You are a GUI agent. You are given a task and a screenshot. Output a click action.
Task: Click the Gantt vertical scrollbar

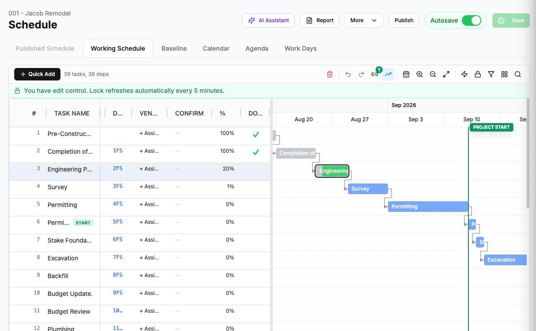(528, 153)
